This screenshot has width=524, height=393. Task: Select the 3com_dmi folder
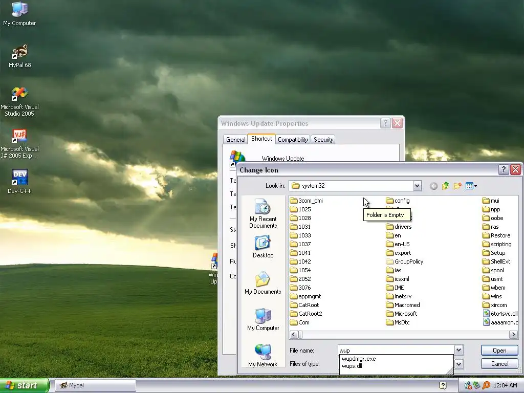[307, 201]
